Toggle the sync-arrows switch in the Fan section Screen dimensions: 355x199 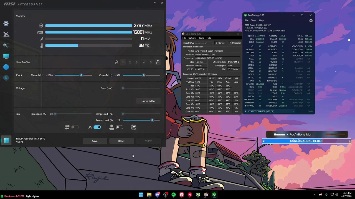(75, 127)
